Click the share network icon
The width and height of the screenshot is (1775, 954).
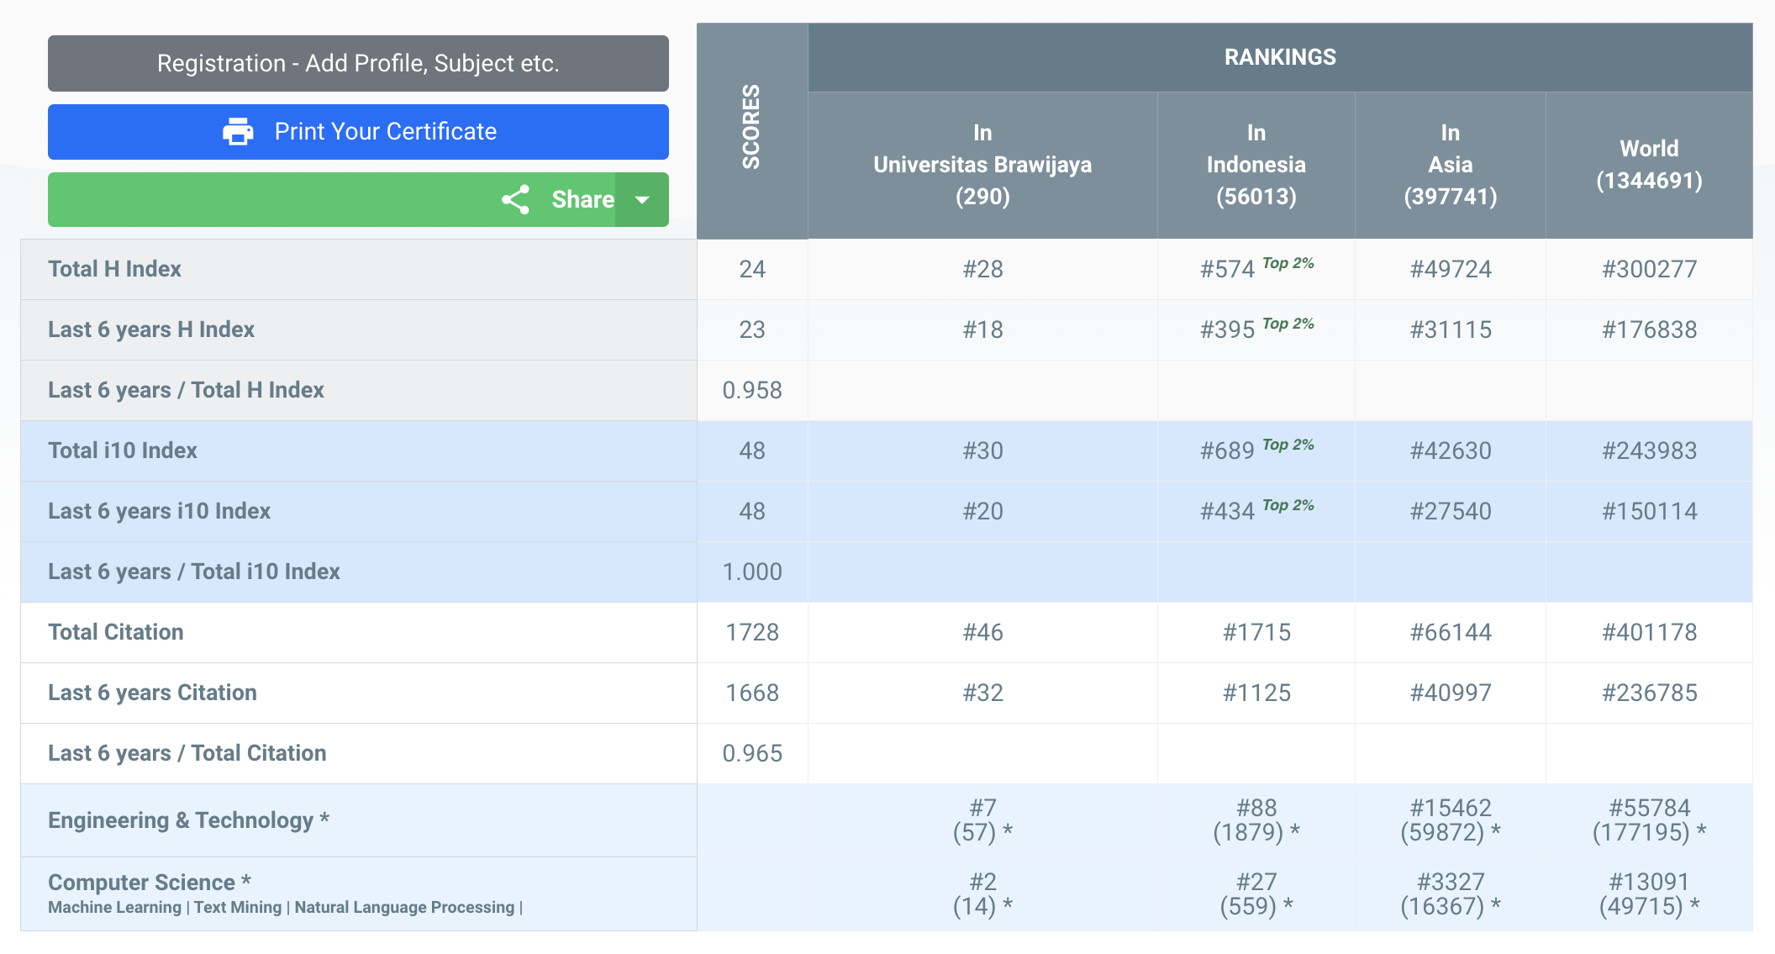click(x=515, y=199)
